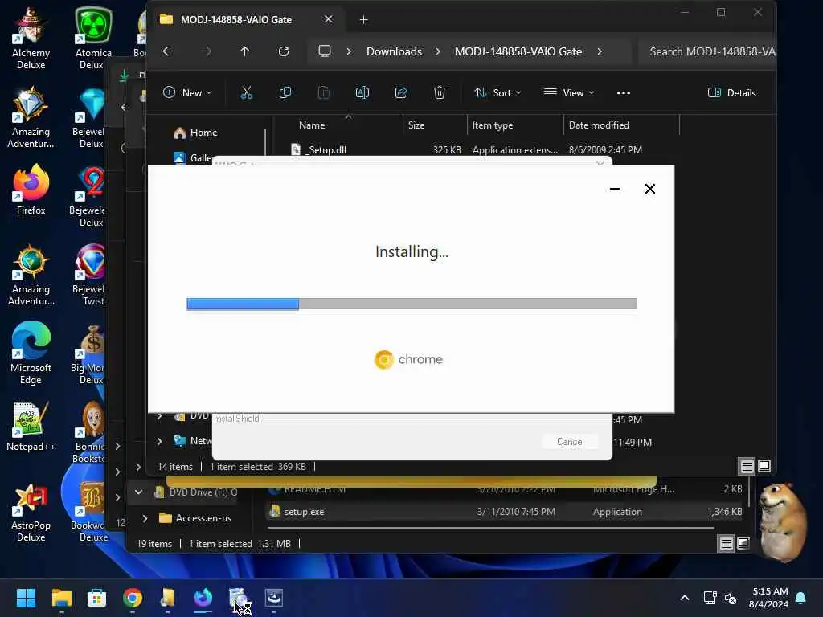Launch Firefox from the desktop
Image resolution: width=823 pixels, height=617 pixels.
click(31, 190)
